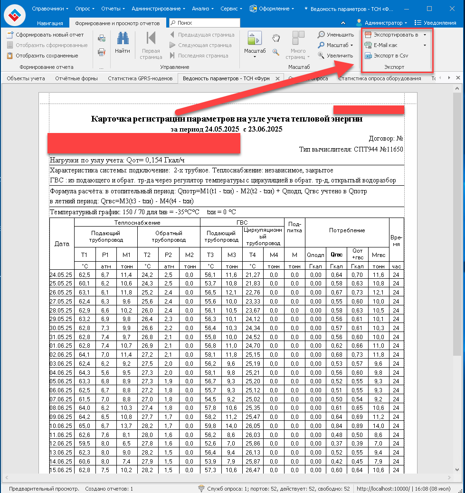Close the Ведомость параметров tab
The image size is (465, 493).
(277, 78)
